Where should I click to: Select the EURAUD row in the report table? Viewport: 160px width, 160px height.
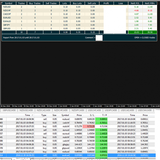pyautogui.click(x=79, y=21)
